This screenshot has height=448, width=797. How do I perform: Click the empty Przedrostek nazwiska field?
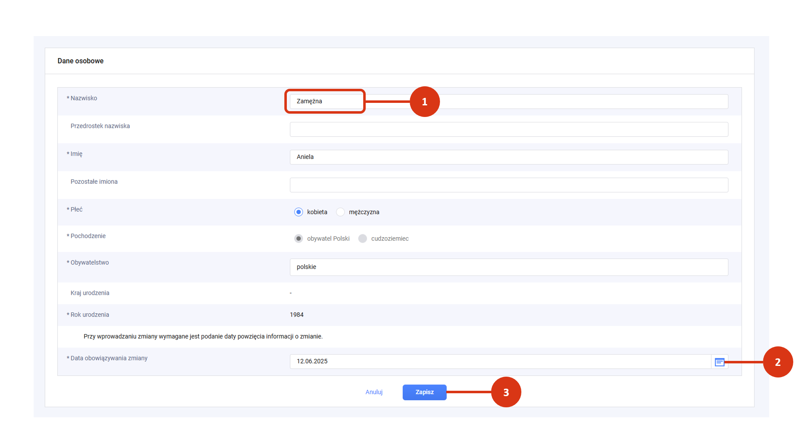coord(509,129)
